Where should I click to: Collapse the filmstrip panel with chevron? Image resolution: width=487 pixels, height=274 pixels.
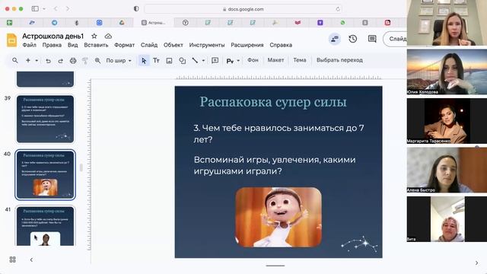click(31, 260)
